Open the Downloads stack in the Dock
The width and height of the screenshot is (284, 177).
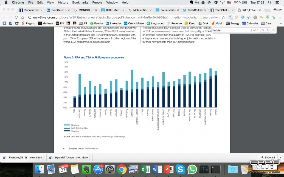coord(233,169)
